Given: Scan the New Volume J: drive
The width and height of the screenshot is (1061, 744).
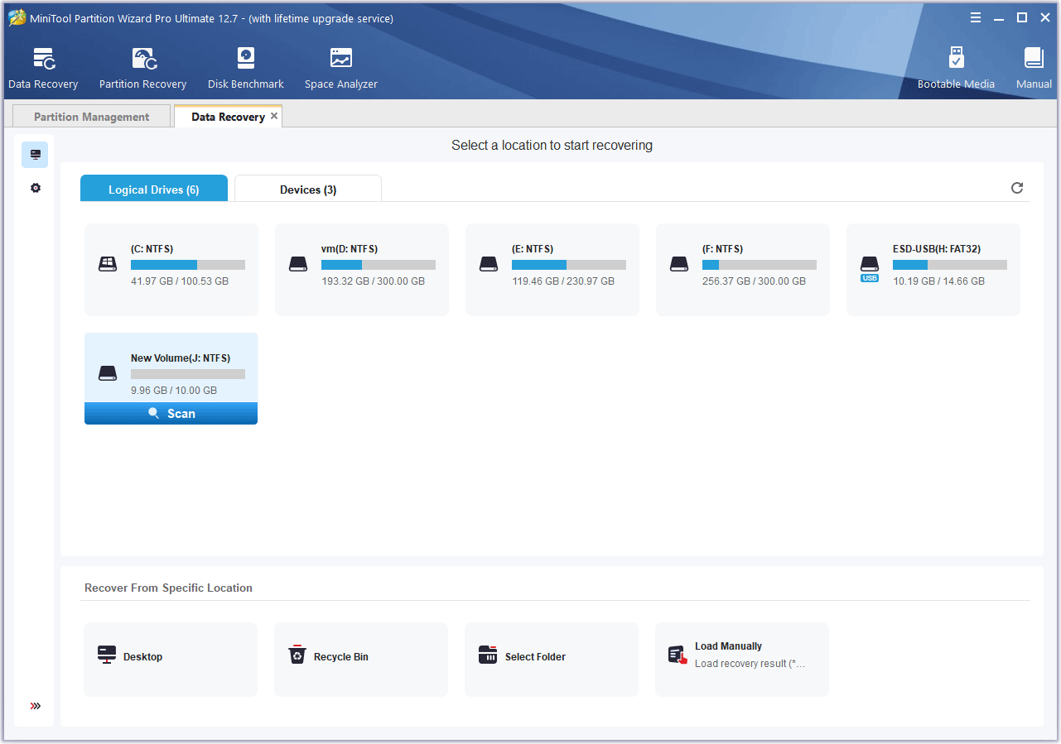Looking at the screenshot, I should [x=171, y=414].
